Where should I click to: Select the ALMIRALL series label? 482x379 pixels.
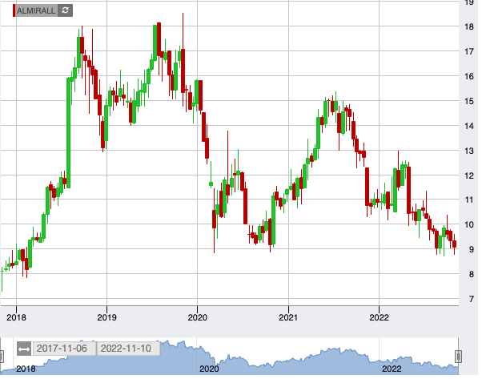[36, 10]
